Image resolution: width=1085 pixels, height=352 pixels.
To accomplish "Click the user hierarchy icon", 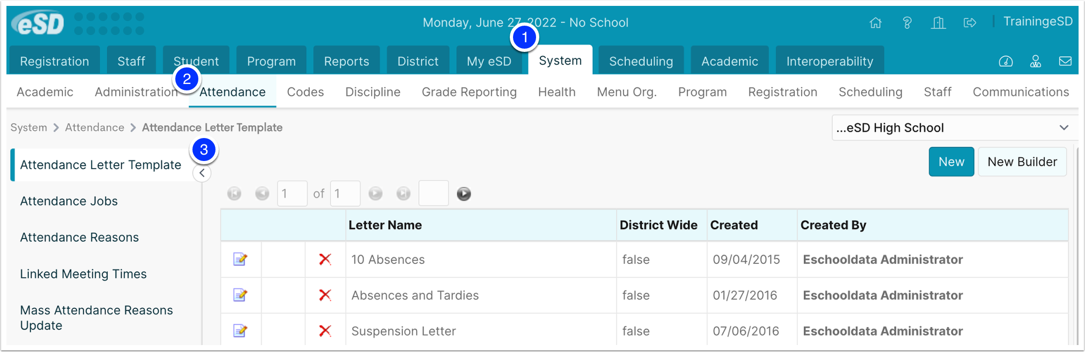I will 1036,62.
